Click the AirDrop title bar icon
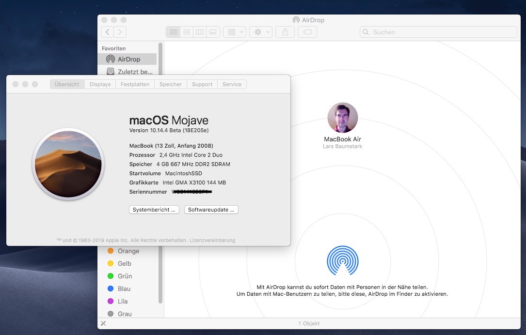 click(x=296, y=20)
